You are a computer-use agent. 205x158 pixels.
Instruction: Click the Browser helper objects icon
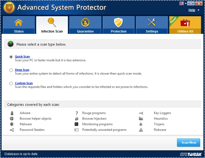point(12,119)
